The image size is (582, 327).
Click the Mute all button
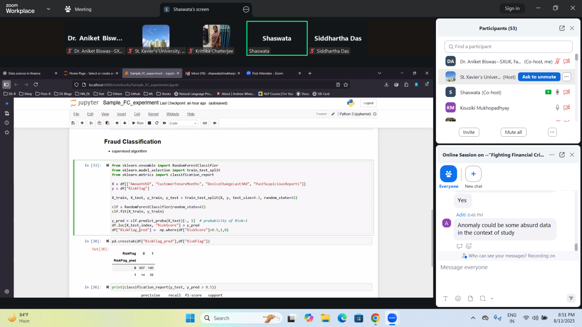(513, 132)
